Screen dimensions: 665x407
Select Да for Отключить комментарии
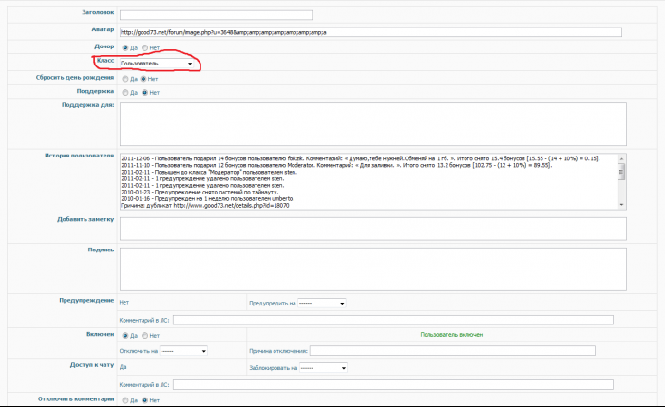click(x=124, y=400)
